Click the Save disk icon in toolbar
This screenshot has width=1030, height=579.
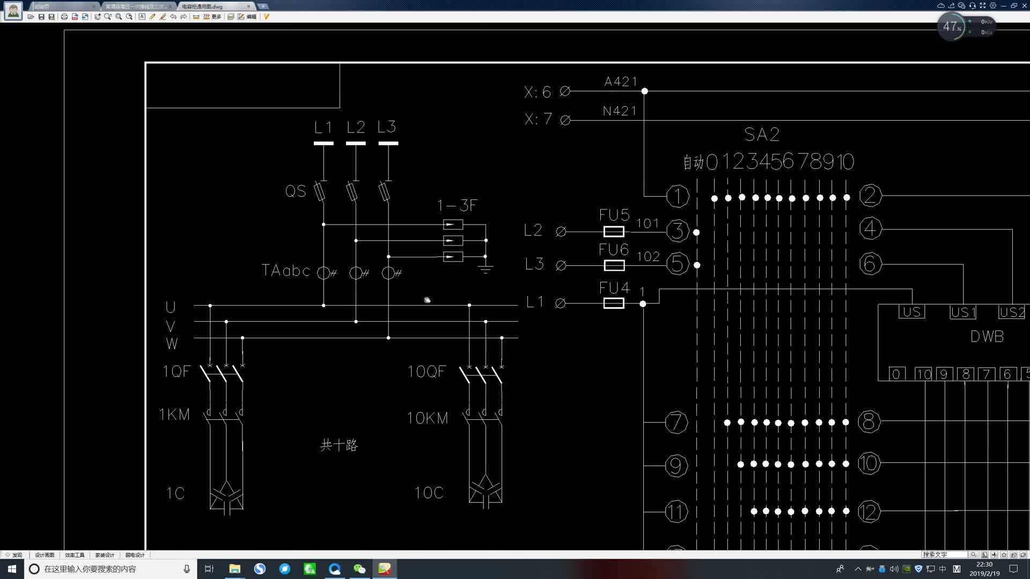tap(41, 17)
